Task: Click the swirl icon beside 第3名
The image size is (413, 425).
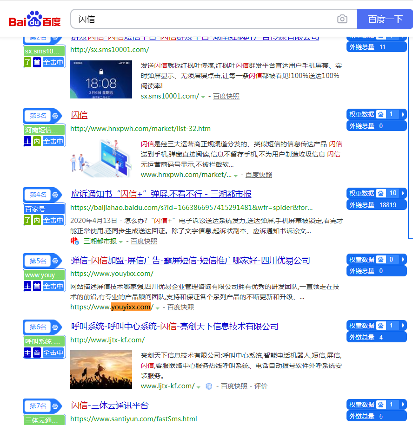Action: (55, 116)
